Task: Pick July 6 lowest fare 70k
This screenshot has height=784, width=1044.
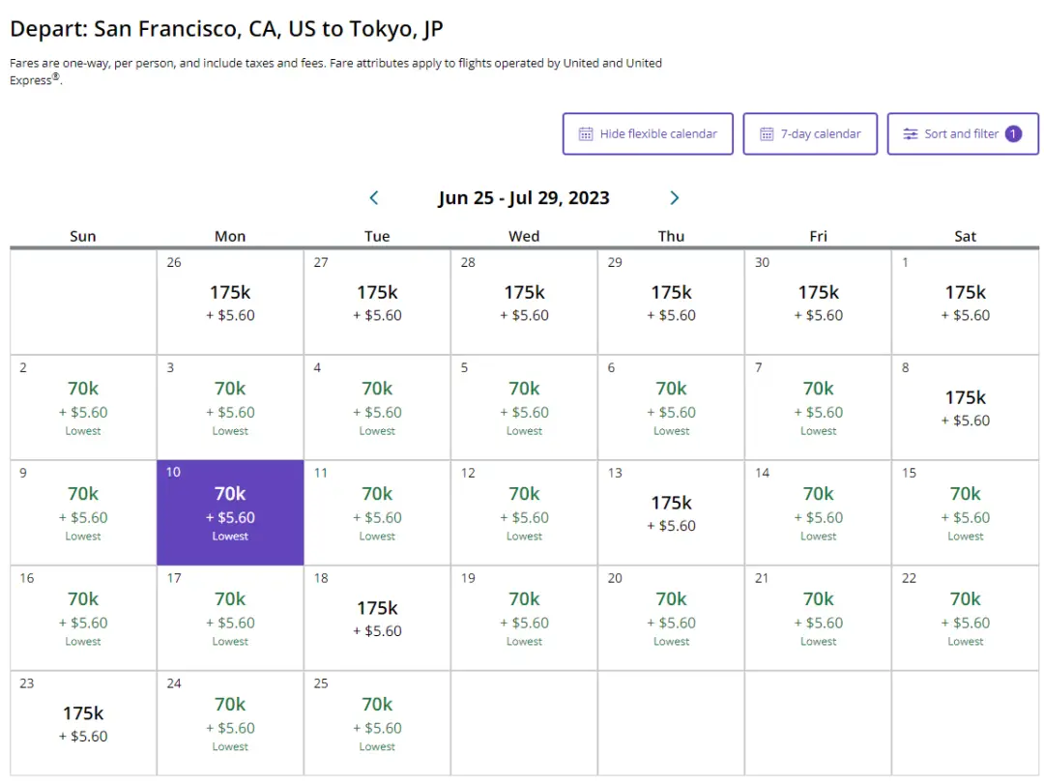Action: pyautogui.click(x=671, y=408)
